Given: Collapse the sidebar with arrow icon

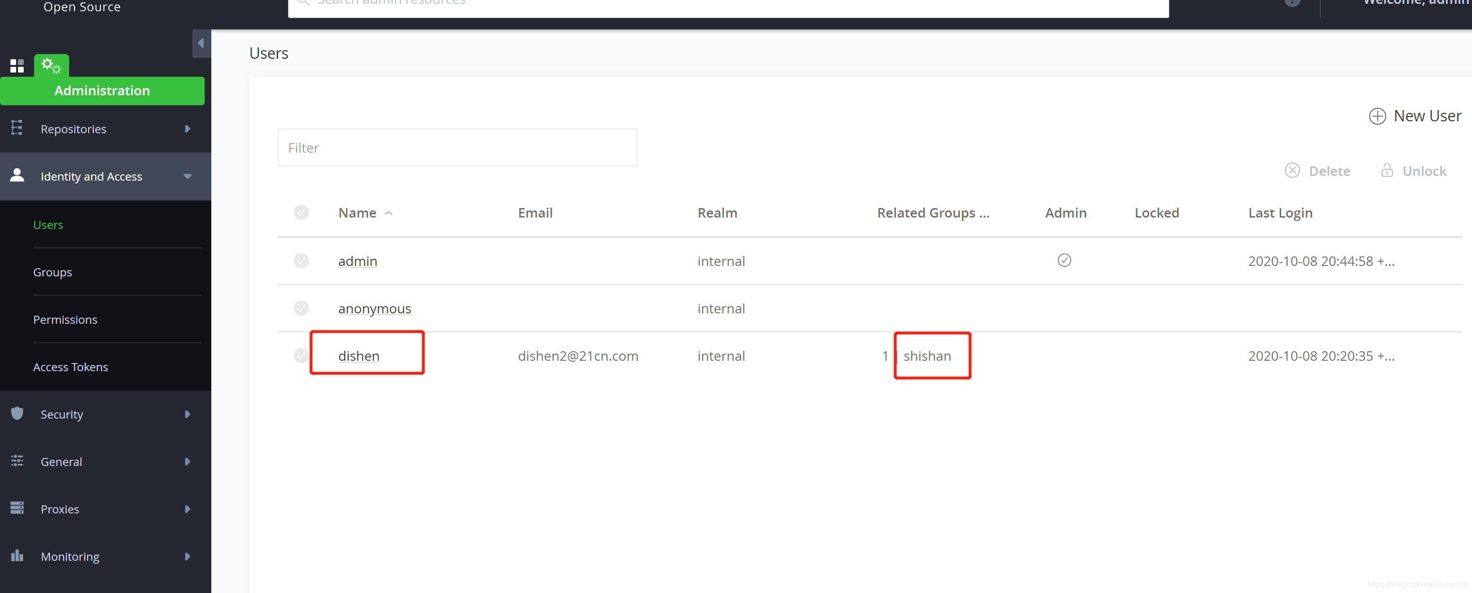Looking at the screenshot, I should point(200,44).
